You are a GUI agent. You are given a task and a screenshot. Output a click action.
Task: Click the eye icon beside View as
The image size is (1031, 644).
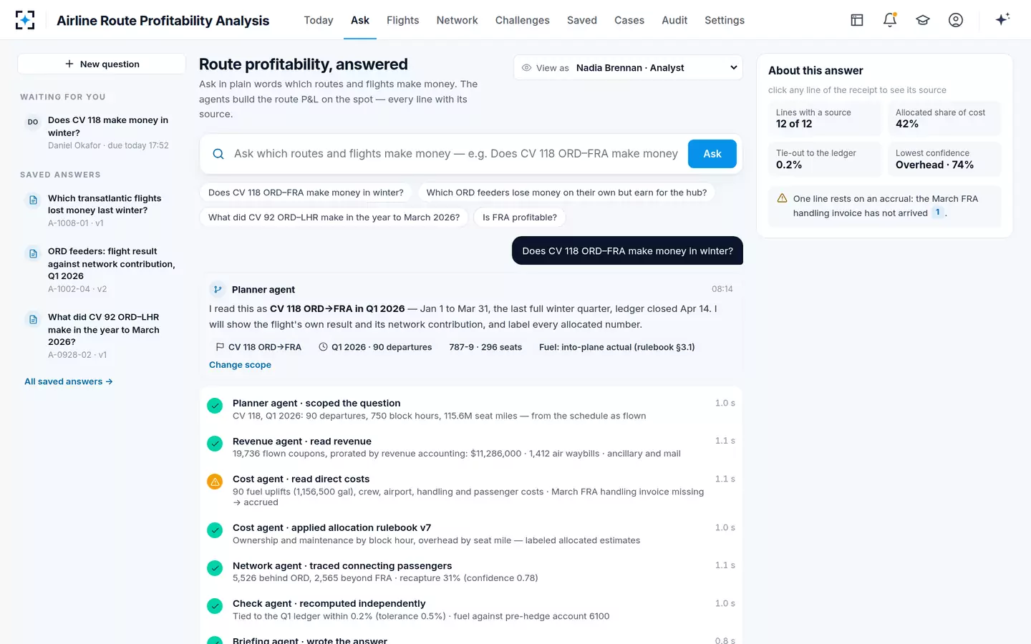[526, 68]
